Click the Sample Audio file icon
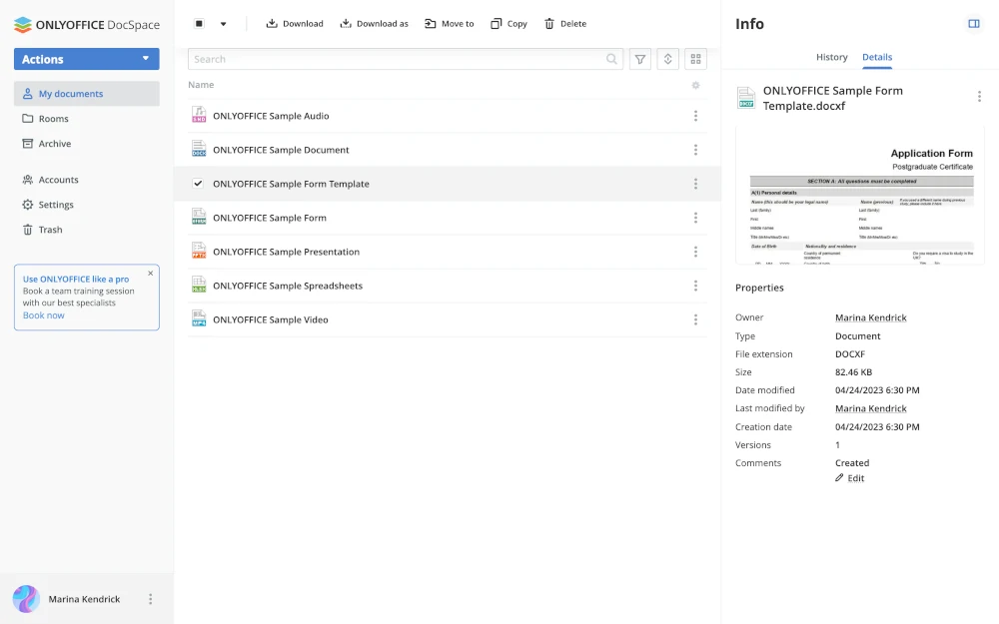The width and height of the screenshot is (999, 624). [199, 115]
